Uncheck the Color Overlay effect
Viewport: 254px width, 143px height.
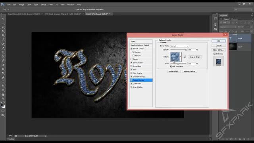(x=131, y=73)
